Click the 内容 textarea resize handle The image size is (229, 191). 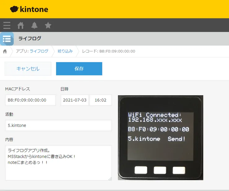coord(110,179)
